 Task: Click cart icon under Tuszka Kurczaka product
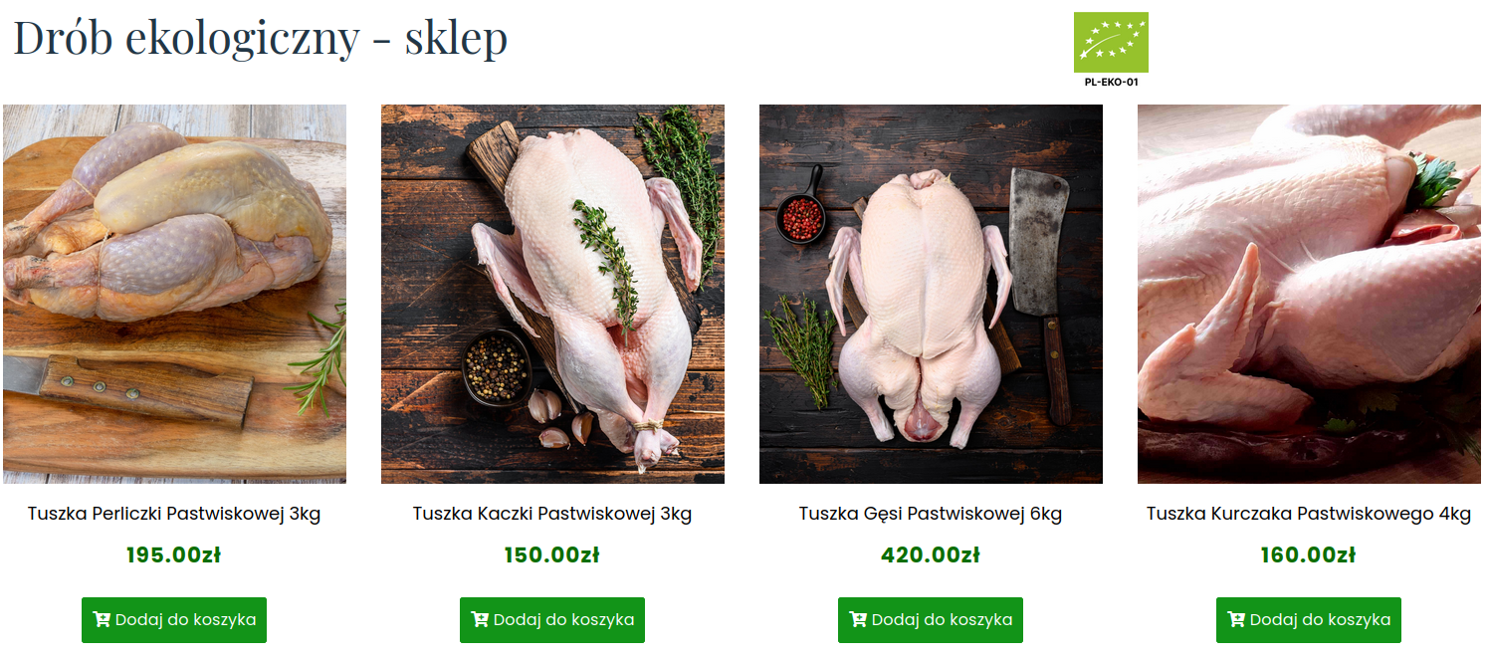[1236, 620]
